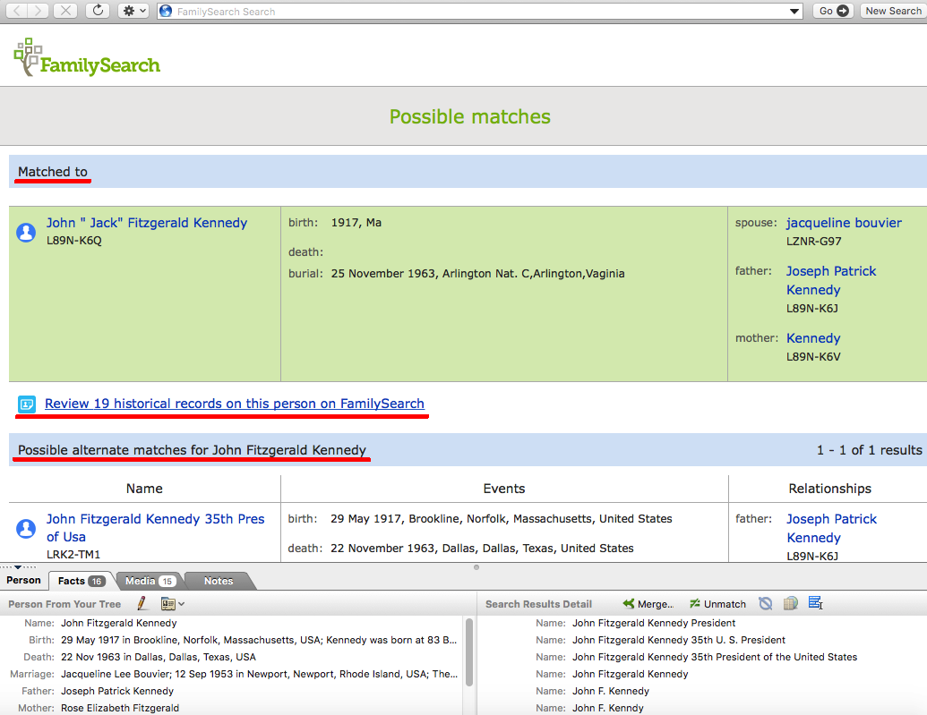Select the Birth fact row in Person From Your Tree

[x=234, y=640]
